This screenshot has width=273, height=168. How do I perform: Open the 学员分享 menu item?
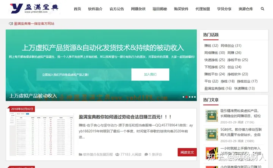(224, 9)
